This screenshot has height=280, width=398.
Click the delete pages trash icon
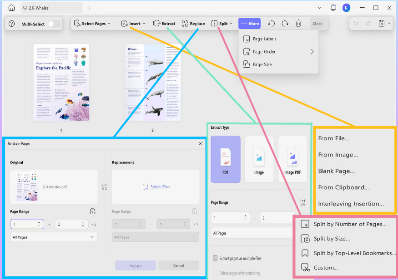tap(298, 24)
